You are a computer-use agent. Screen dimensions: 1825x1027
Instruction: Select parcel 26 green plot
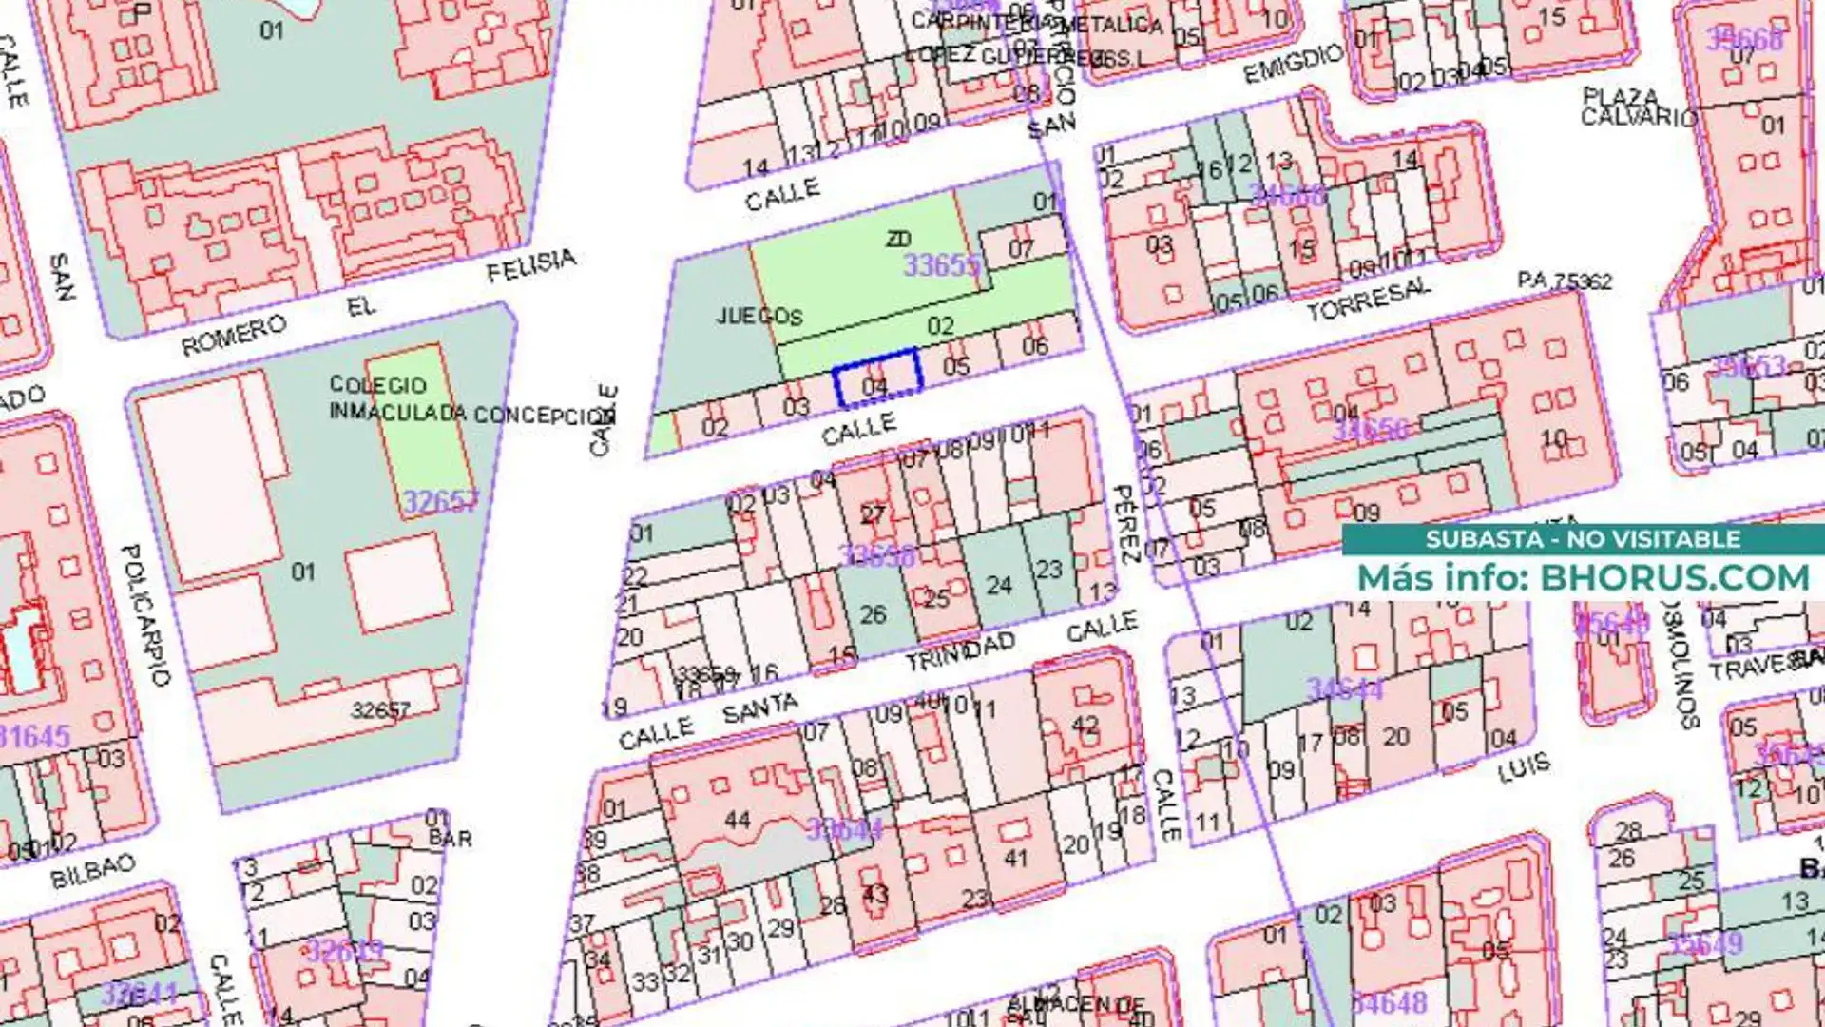873,615
